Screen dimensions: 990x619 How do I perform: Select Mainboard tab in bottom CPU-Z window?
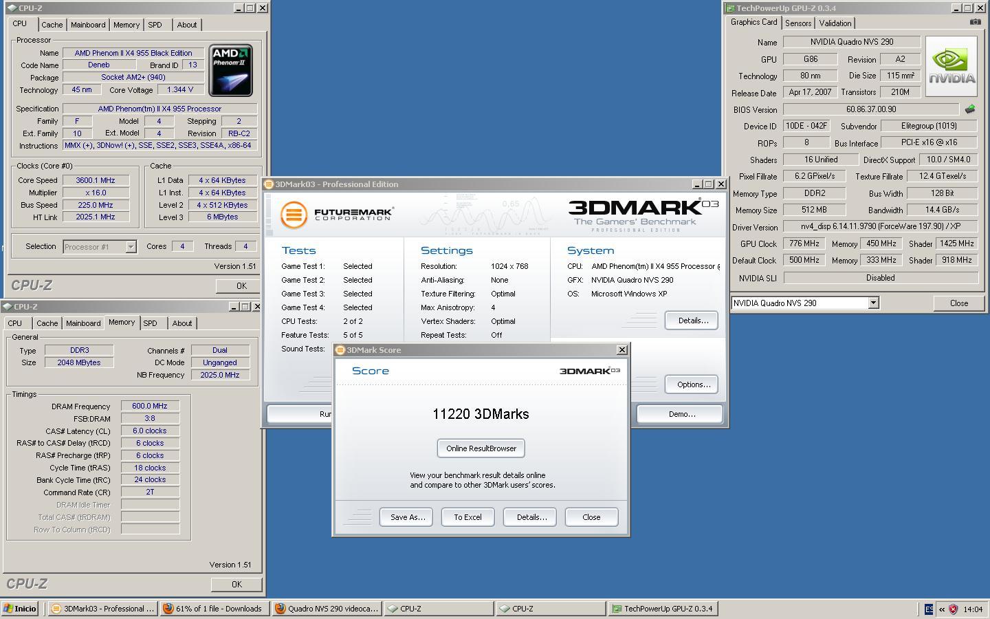point(83,323)
